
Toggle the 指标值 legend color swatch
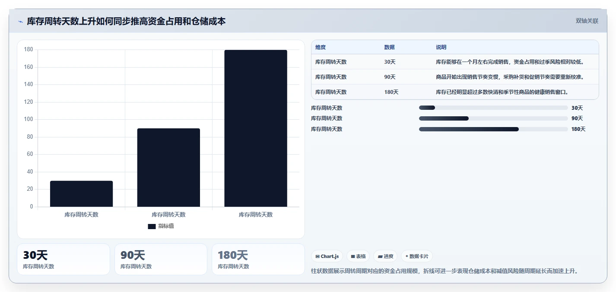pos(152,226)
